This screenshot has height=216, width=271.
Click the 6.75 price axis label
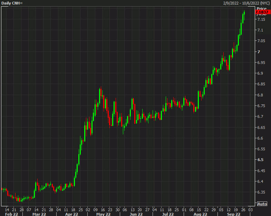(x=261, y=106)
